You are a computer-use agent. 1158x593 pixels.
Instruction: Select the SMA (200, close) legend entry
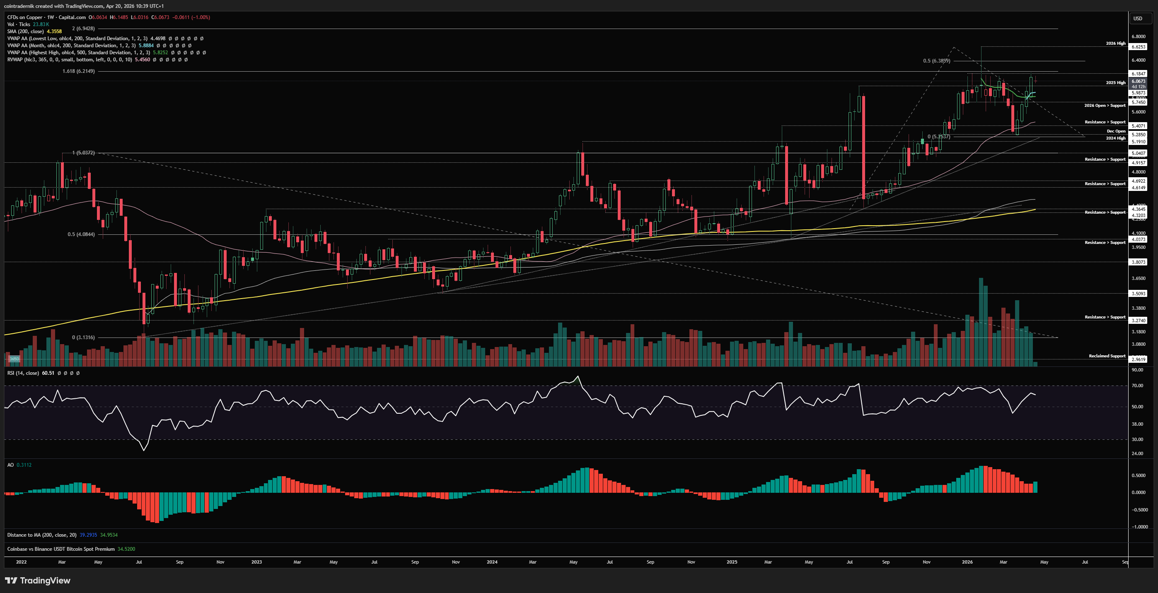pyautogui.click(x=25, y=31)
